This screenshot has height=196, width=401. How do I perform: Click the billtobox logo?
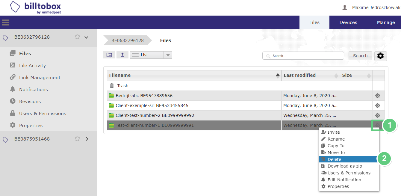tap(35, 7)
